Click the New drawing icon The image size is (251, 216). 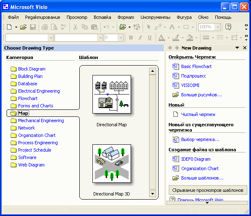[9, 27]
